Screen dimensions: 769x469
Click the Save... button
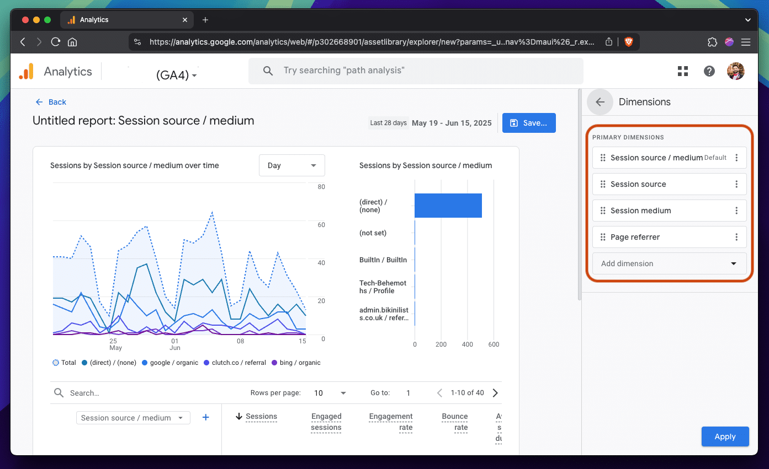click(528, 123)
